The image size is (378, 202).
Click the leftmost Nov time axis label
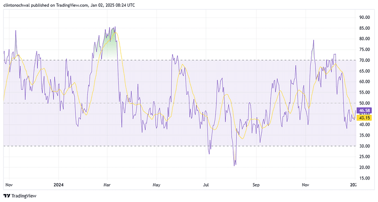pos(9,185)
